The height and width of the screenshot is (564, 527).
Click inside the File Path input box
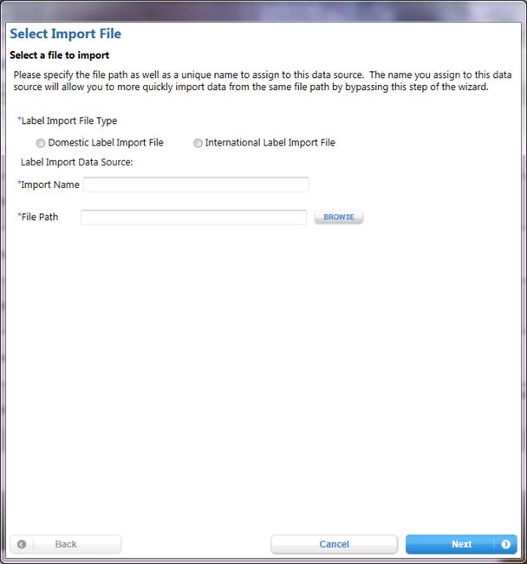pyautogui.click(x=193, y=217)
